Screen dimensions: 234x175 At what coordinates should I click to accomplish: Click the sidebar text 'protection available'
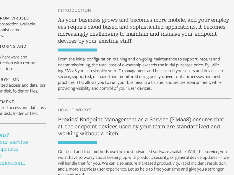18,24
